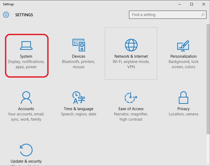Image resolution: width=210 pixels, height=166 pixels.
Task: Close the Settings window
Action: click(x=204, y=4)
